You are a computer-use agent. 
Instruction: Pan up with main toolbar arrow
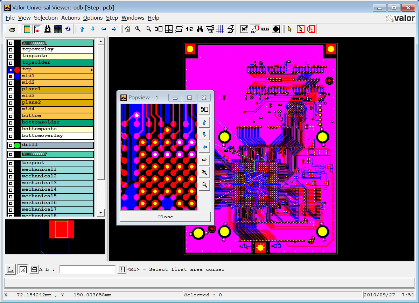[82, 29]
